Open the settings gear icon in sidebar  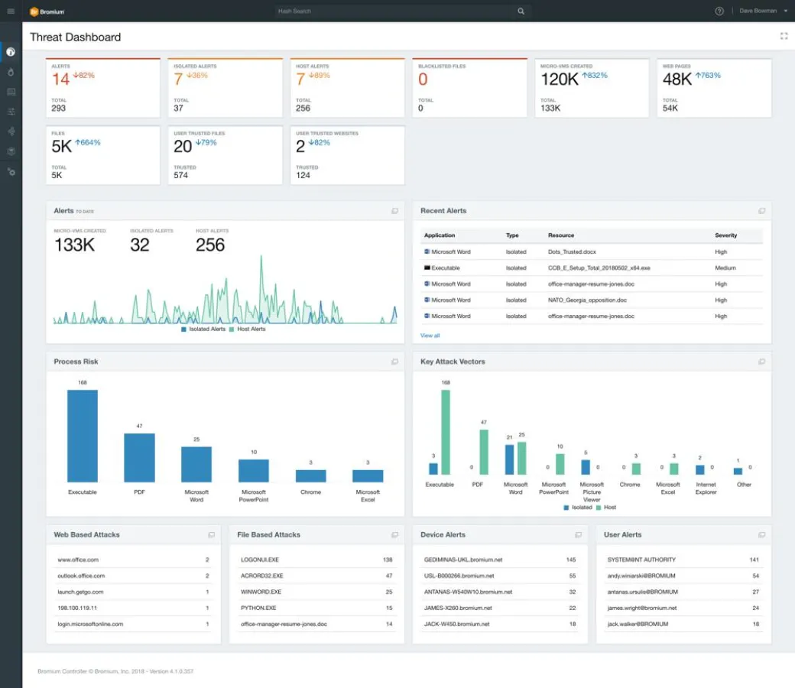coord(11,172)
